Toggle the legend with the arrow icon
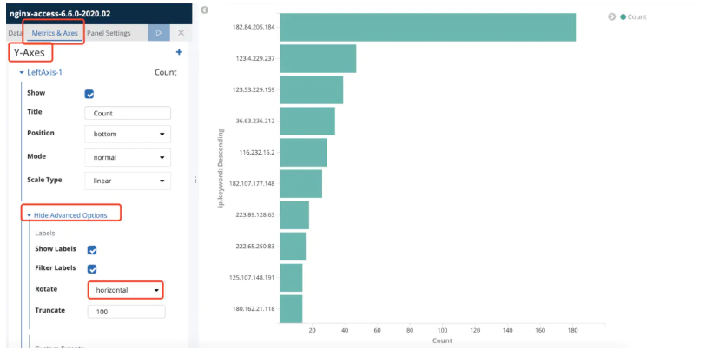The width and height of the screenshot is (706, 356). [612, 16]
